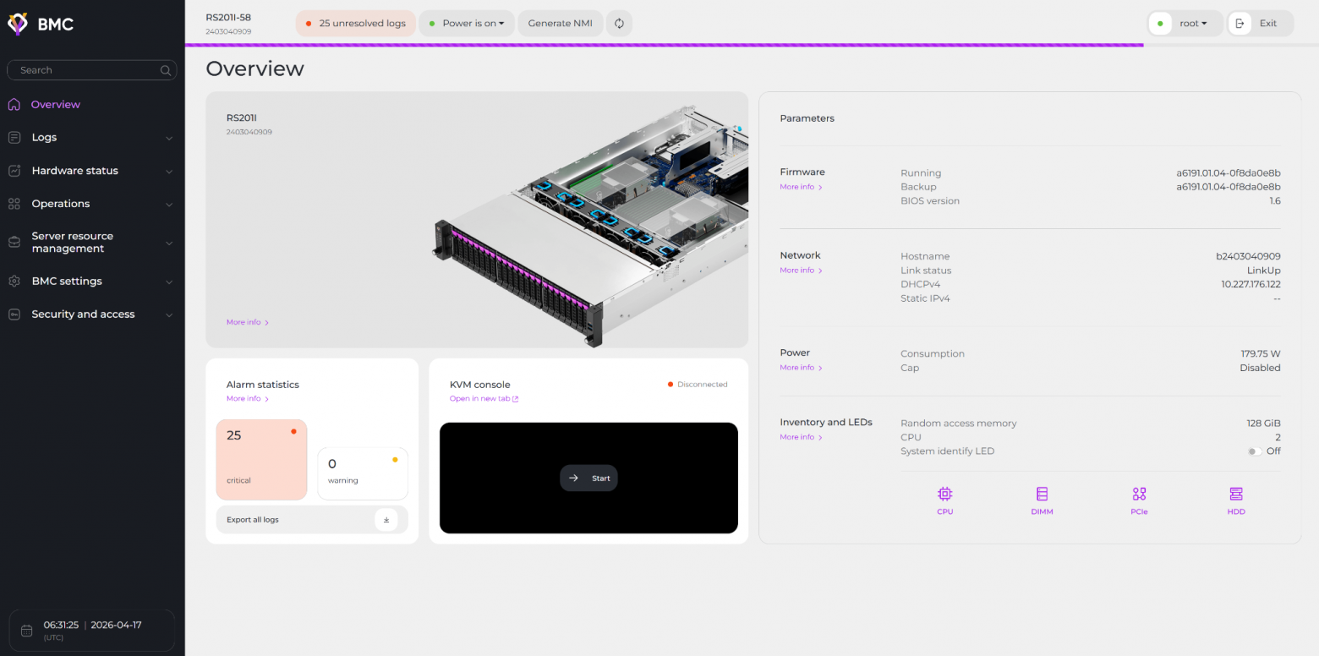Open the root user dropdown
The width and height of the screenshot is (1319, 656).
click(1185, 24)
